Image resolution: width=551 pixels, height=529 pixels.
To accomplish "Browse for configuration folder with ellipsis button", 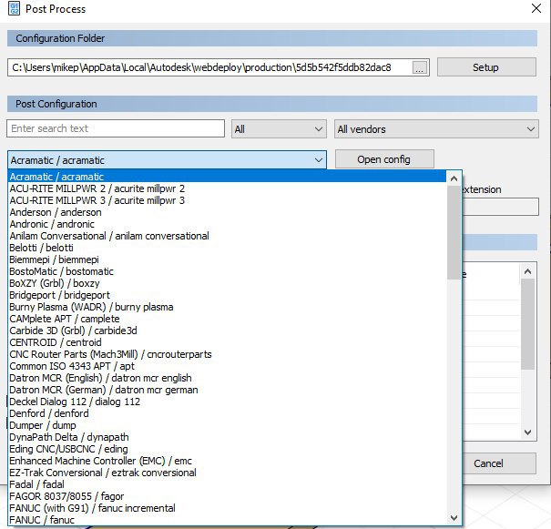I will coord(420,67).
